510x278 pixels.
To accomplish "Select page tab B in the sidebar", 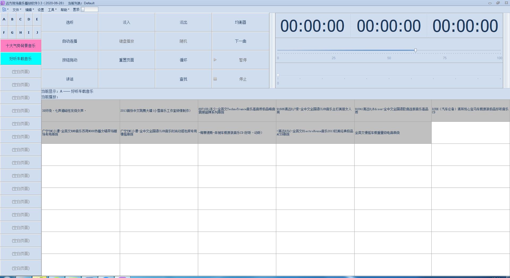I will (12, 19).
